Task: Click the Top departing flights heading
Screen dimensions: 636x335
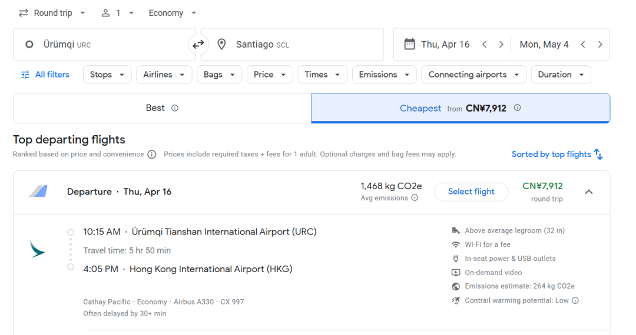Action: pos(69,140)
